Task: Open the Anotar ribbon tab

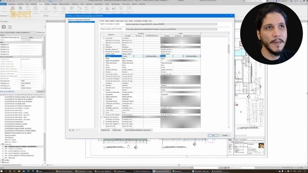Action: coord(47,4)
